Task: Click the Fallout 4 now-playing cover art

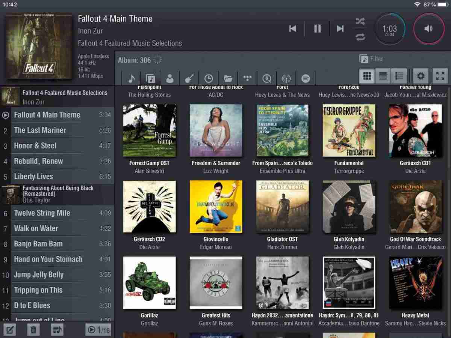Action: 39,46
